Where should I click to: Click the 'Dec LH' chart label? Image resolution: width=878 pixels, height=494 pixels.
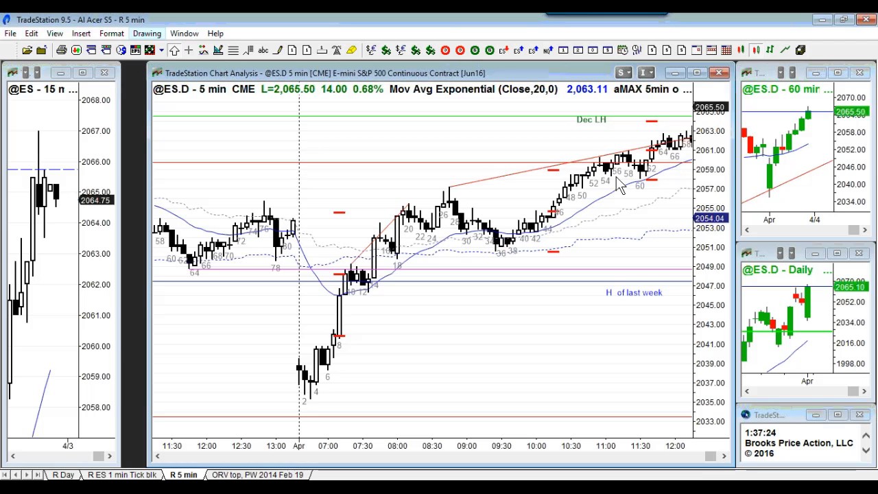(591, 119)
